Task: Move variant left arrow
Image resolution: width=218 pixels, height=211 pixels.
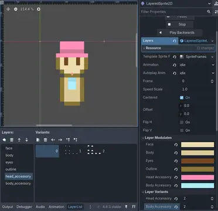Action: pyautogui.click(x=53, y=140)
